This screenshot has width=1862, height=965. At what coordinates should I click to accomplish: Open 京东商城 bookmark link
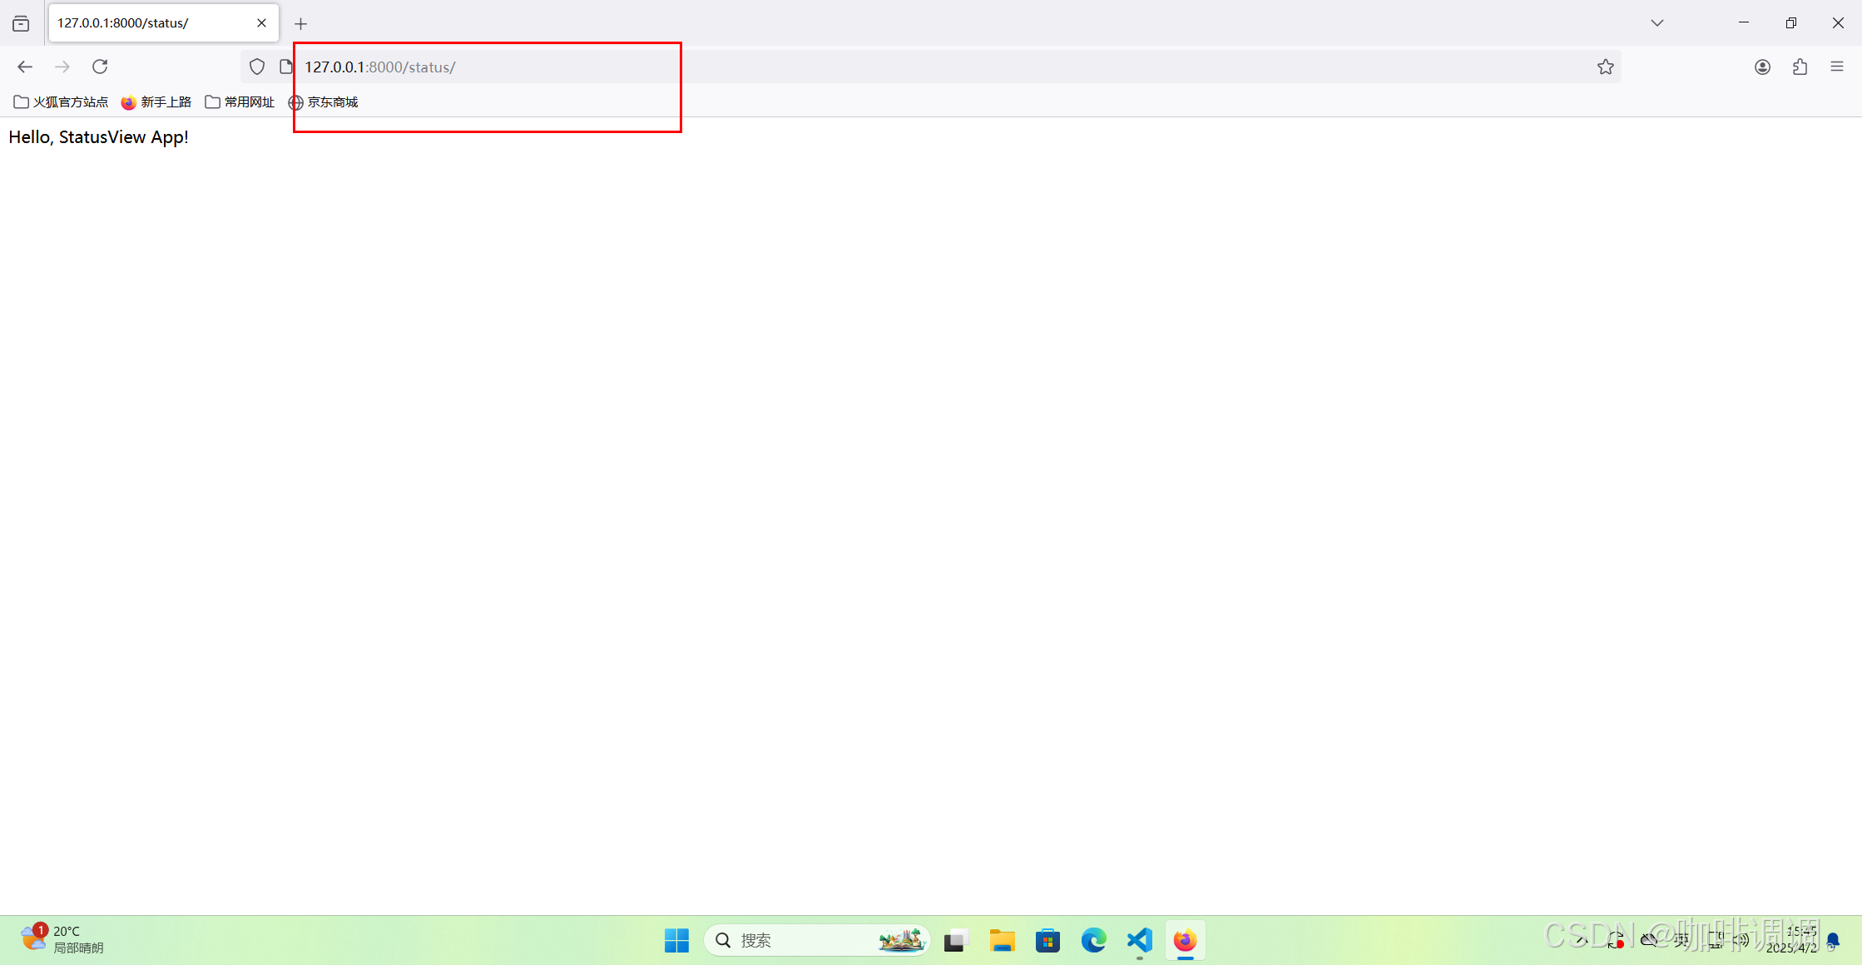pyautogui.click(x=323, y=101)
